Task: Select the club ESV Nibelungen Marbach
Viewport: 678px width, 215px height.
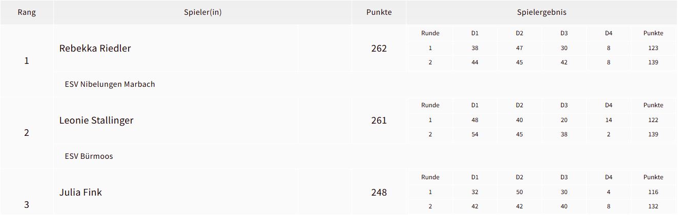Action: 110,84
